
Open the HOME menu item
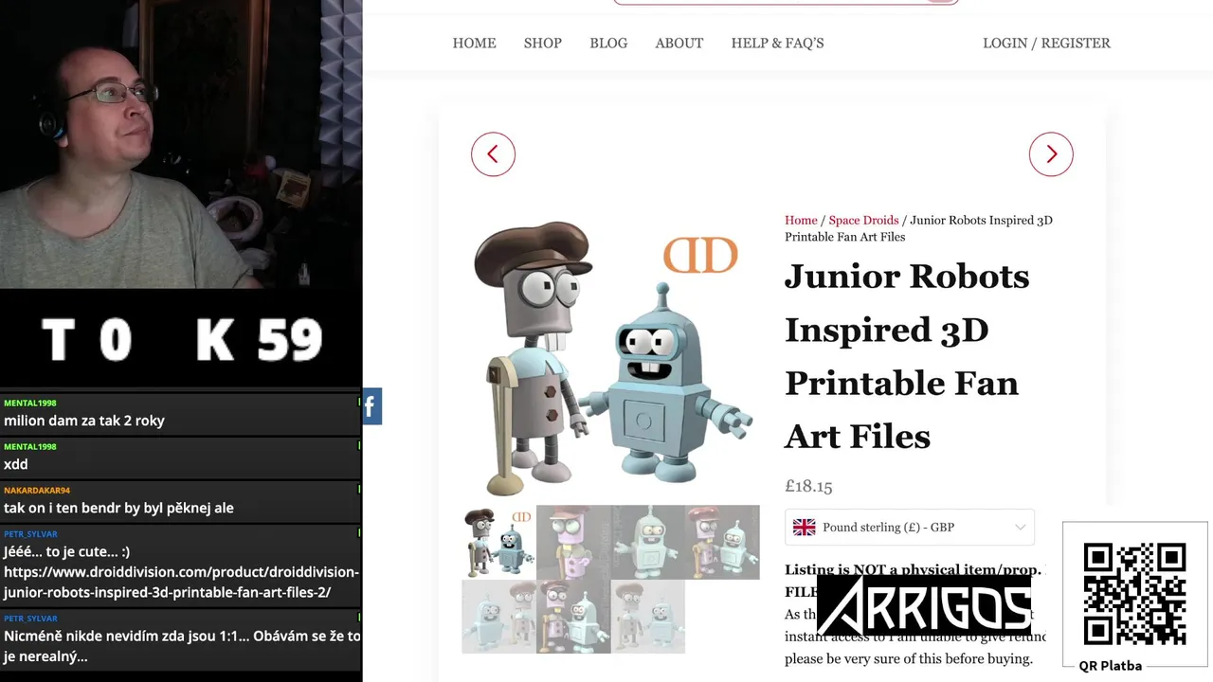[x=474, y=43]
